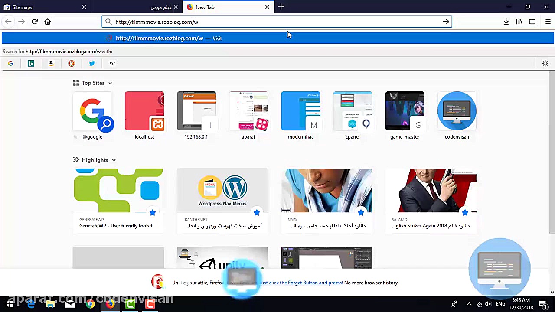Open the cpanel top site tile
Image resolution: width=555 pixels, height=312 pixels.
point(353,115)
